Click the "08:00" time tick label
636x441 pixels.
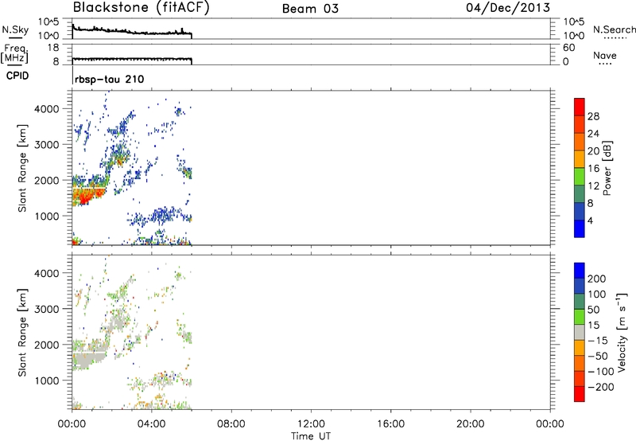(231, 424)
